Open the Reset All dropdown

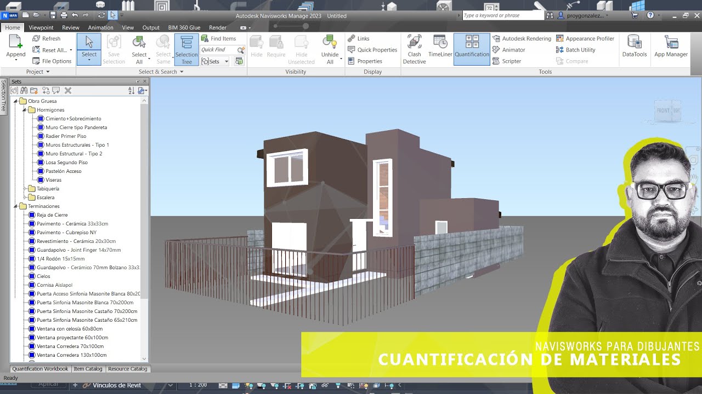tap(71, 50)
